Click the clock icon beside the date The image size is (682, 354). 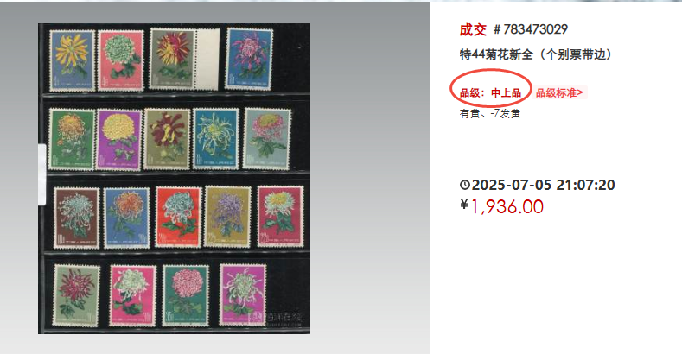pyautogui.click(x=464, y=185)
